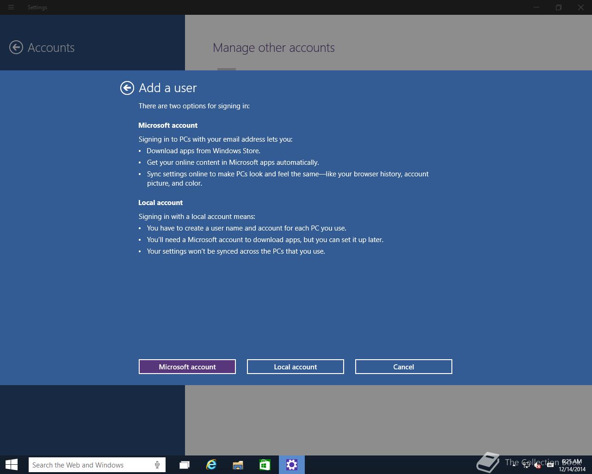The image size is (592, 474).
Task: Click 'There are two options for signing in' text
Action: click(x=194, y=106)
